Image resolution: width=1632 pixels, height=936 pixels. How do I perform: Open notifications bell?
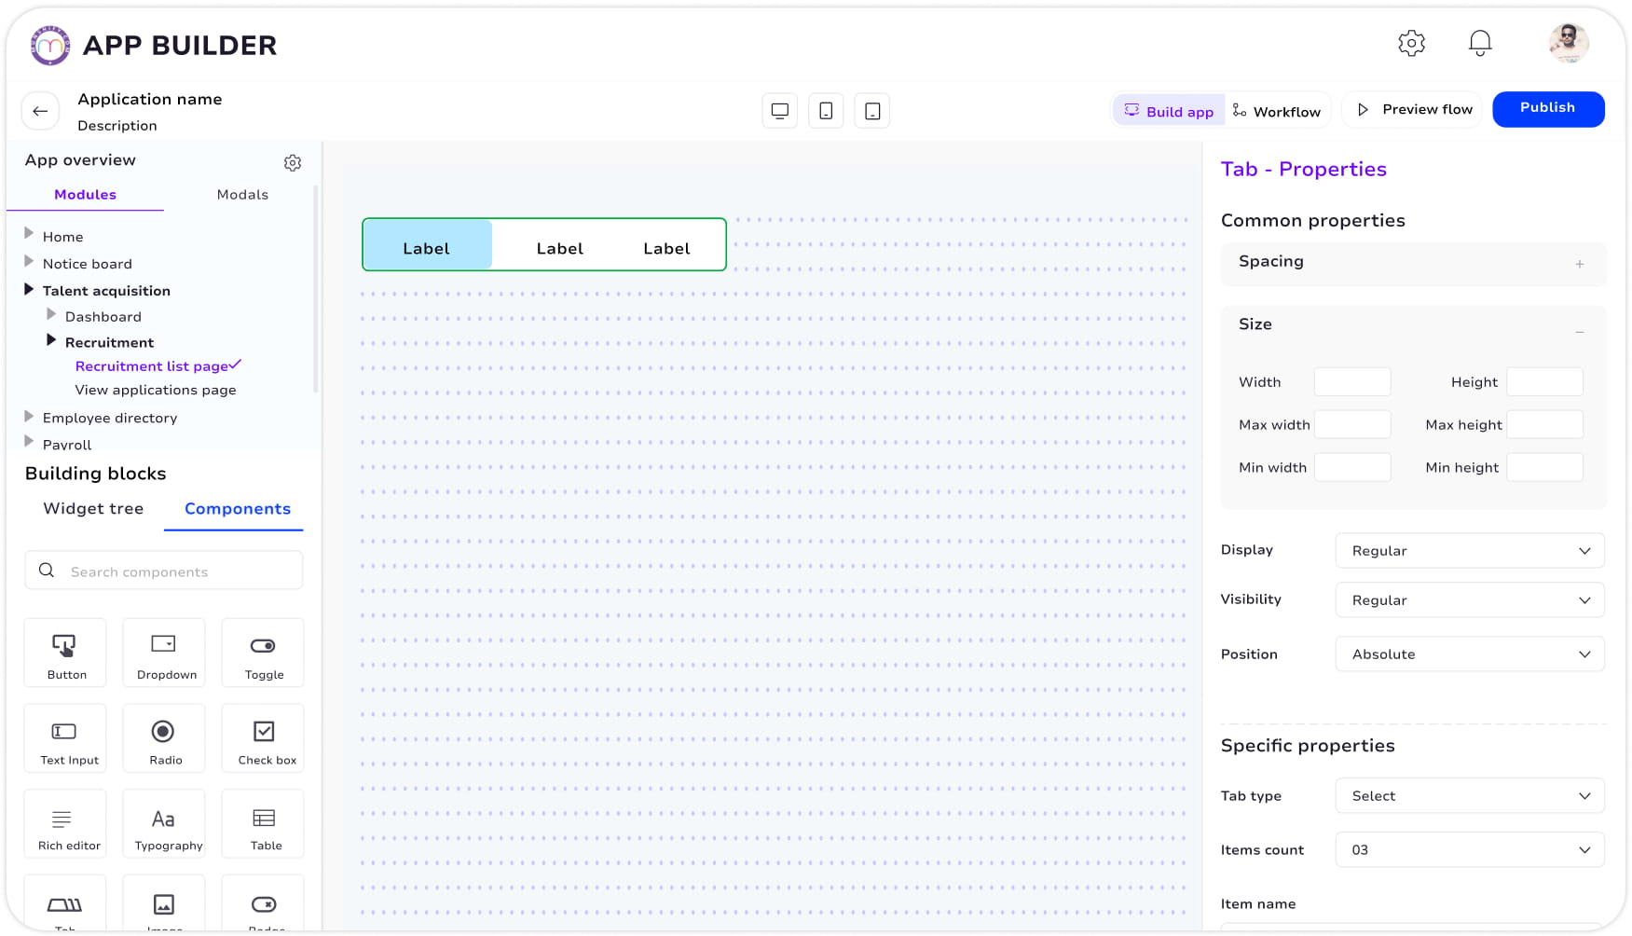(x=1480, y=43)
